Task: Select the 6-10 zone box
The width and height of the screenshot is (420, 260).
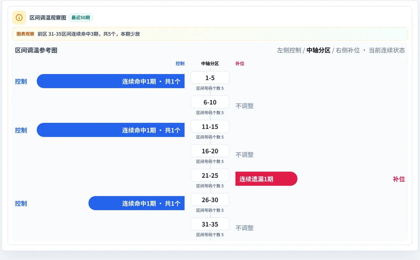Action: click(210, 102)
